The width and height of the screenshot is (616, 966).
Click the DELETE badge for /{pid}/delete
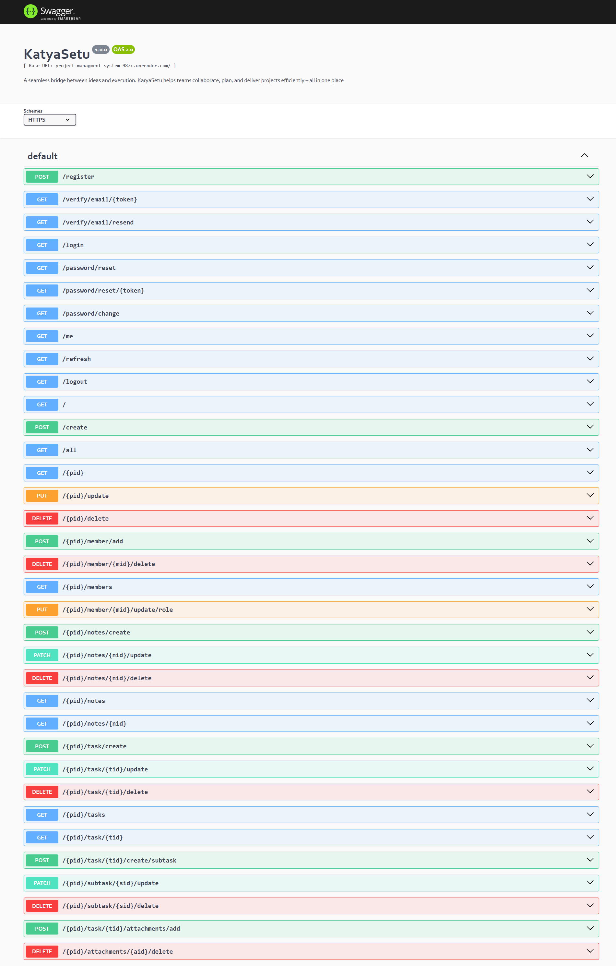point(42,518)
